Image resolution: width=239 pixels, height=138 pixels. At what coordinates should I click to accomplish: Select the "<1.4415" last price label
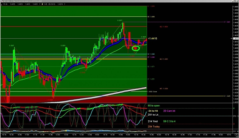[x=153, y=39]
